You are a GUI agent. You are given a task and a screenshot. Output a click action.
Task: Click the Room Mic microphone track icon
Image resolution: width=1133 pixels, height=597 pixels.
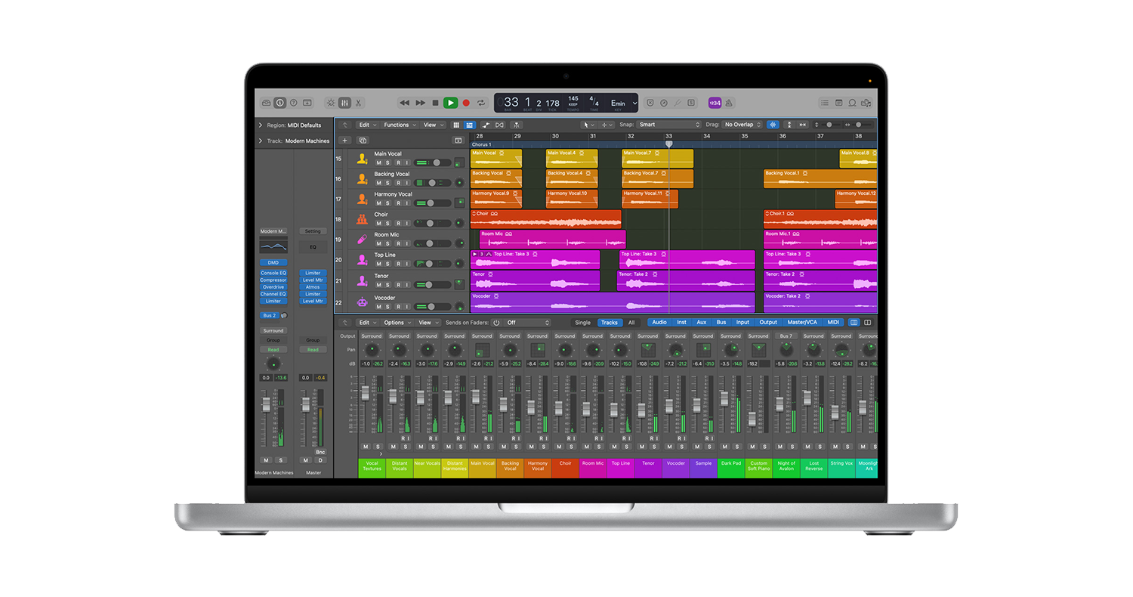point(362,240)
